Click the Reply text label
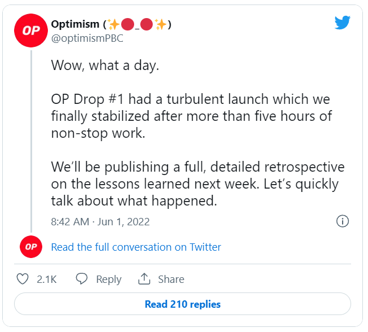Viewport: 368px width, 332px height. click(109, 279)
